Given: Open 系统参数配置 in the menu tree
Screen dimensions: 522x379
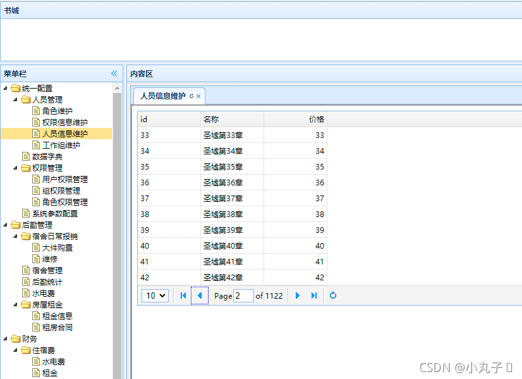Looking at the screenshot, I should coord(55,214).
